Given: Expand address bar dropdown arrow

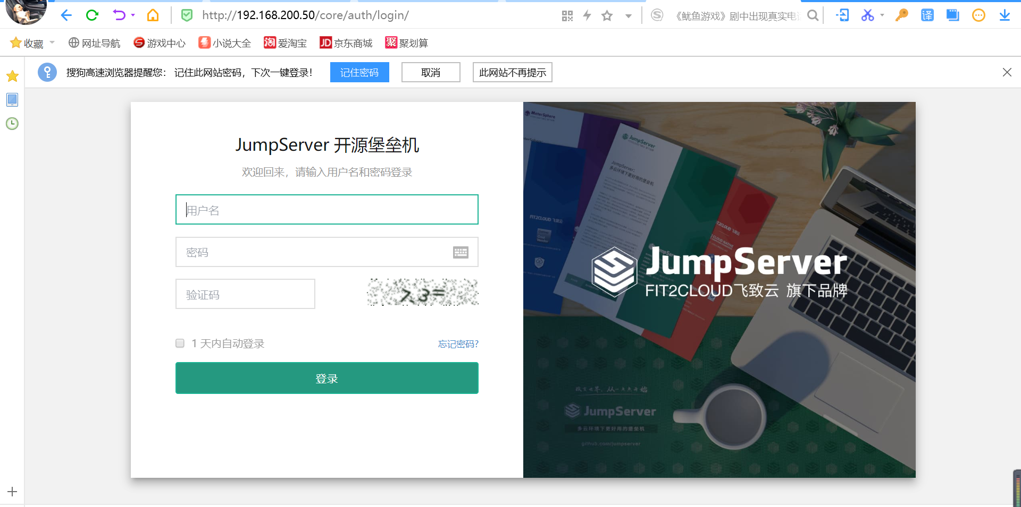Looking at the screenshot, I should pos(629,16).
